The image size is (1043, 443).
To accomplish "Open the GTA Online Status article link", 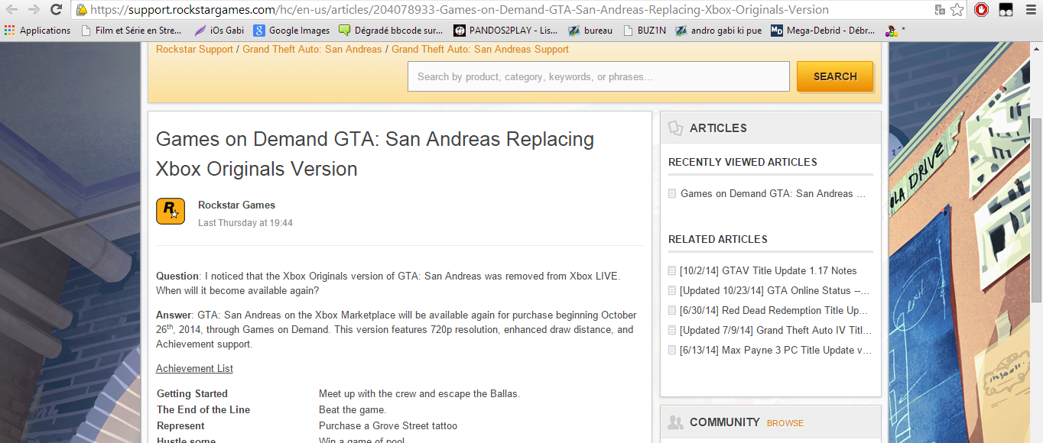I will tap(775, 291).
